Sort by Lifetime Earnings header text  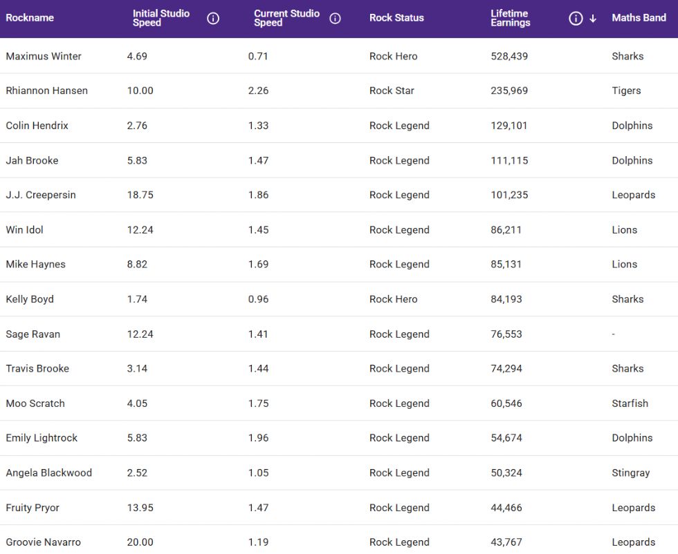coord(510,18)
